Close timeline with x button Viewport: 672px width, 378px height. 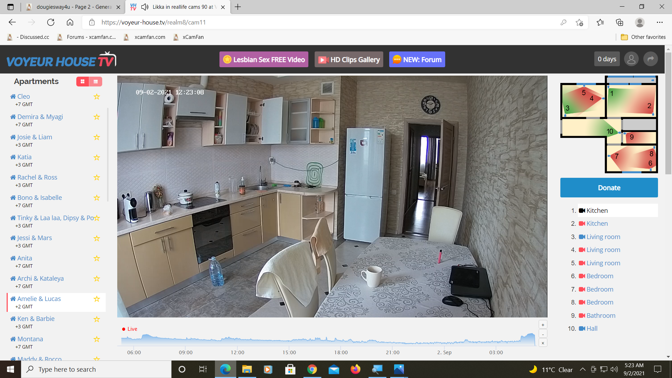(543, 343)
